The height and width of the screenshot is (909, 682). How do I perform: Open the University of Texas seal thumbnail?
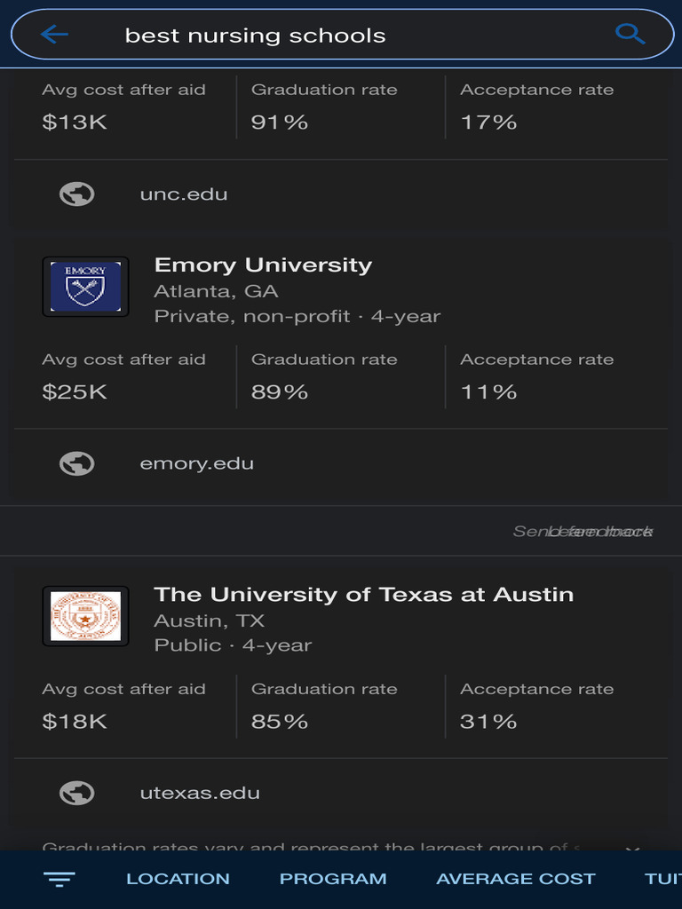pos(85,616)
